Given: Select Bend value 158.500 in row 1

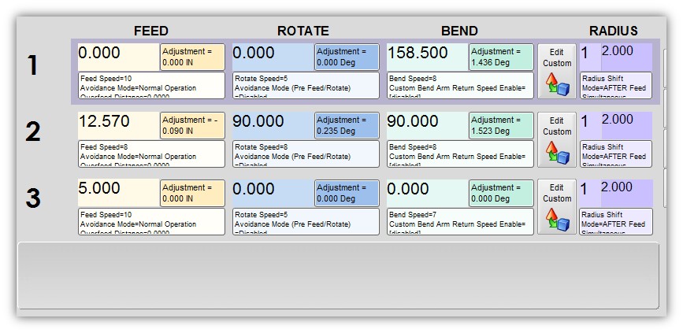Looking at the screenshot, I should tap(426, 54).
